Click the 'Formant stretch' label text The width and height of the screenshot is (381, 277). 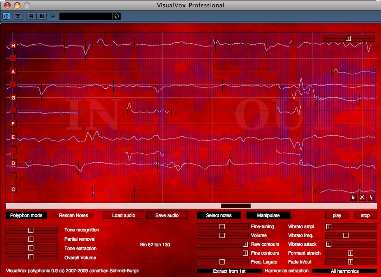(304, 253)
